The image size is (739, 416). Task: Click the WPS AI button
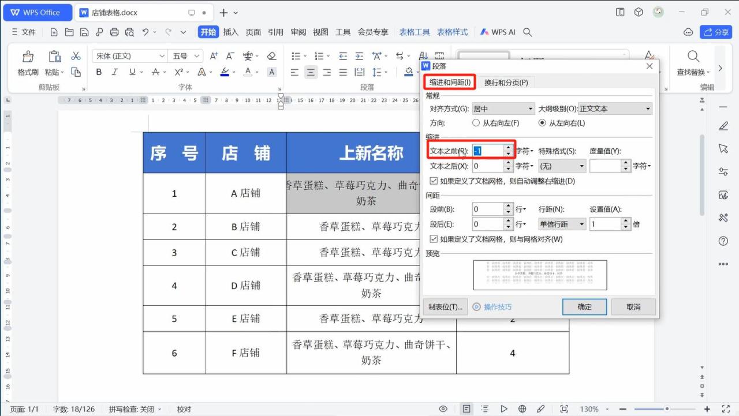pos(498,32)
